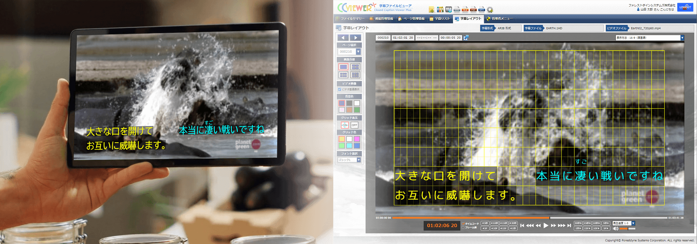Click the video timeline progress bar
Viewport: 697px width, 244px height.
[529, 218]
